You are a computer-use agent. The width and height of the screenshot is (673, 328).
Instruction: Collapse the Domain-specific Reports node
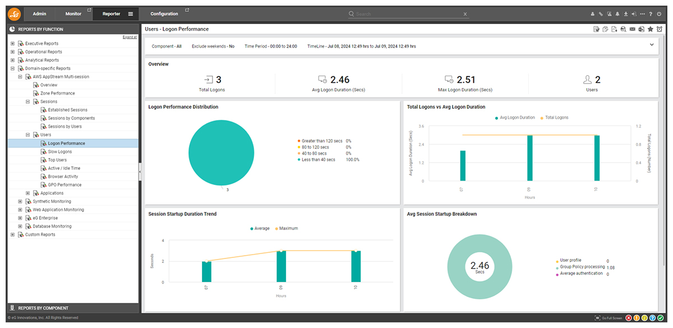12,68
